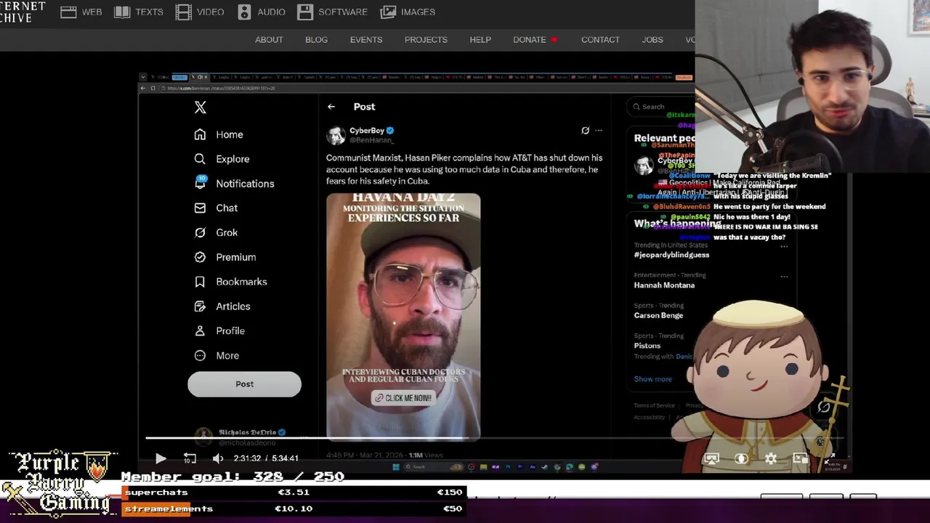Go to the ABOUT page
This screenshot has height=523, width=930.
tap(269, 40)
